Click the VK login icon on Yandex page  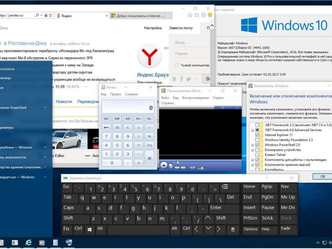pos(174,79)
